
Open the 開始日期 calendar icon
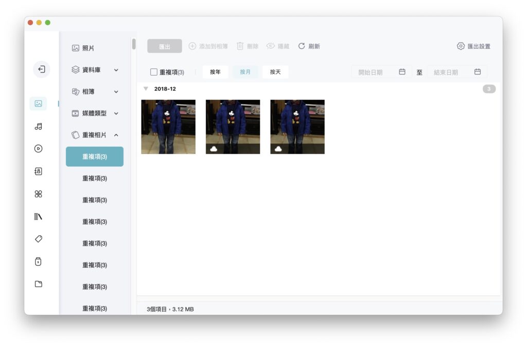point(402,72)
